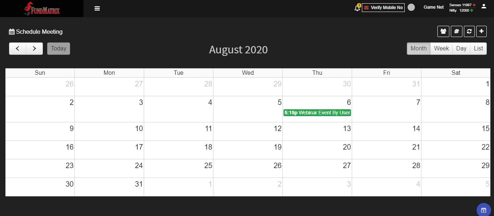Go to previous month arrow

[x=17, y=49]
